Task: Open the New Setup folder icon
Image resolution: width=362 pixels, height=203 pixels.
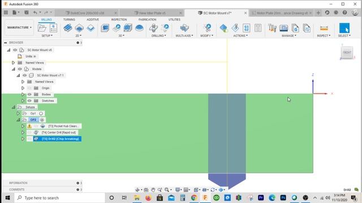Action: pos(42,28)
